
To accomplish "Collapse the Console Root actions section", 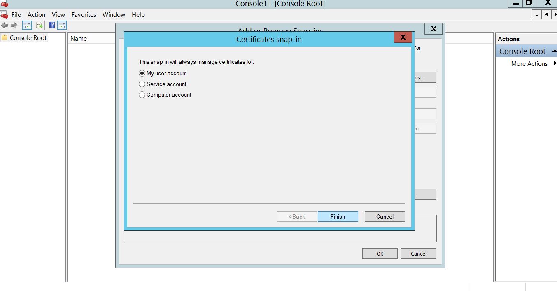I will (554, 51).
